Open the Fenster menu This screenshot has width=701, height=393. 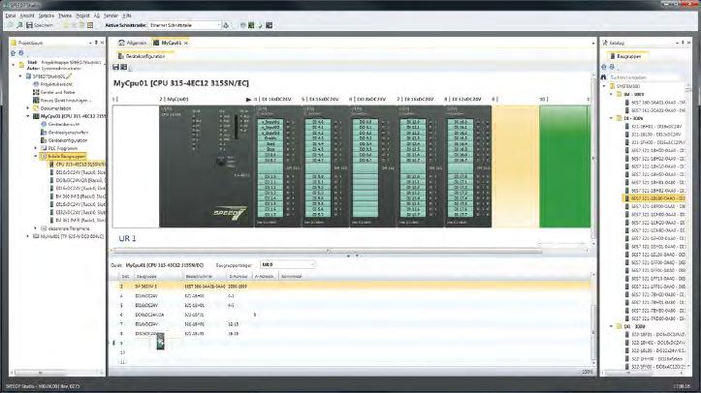coord(111,15)
